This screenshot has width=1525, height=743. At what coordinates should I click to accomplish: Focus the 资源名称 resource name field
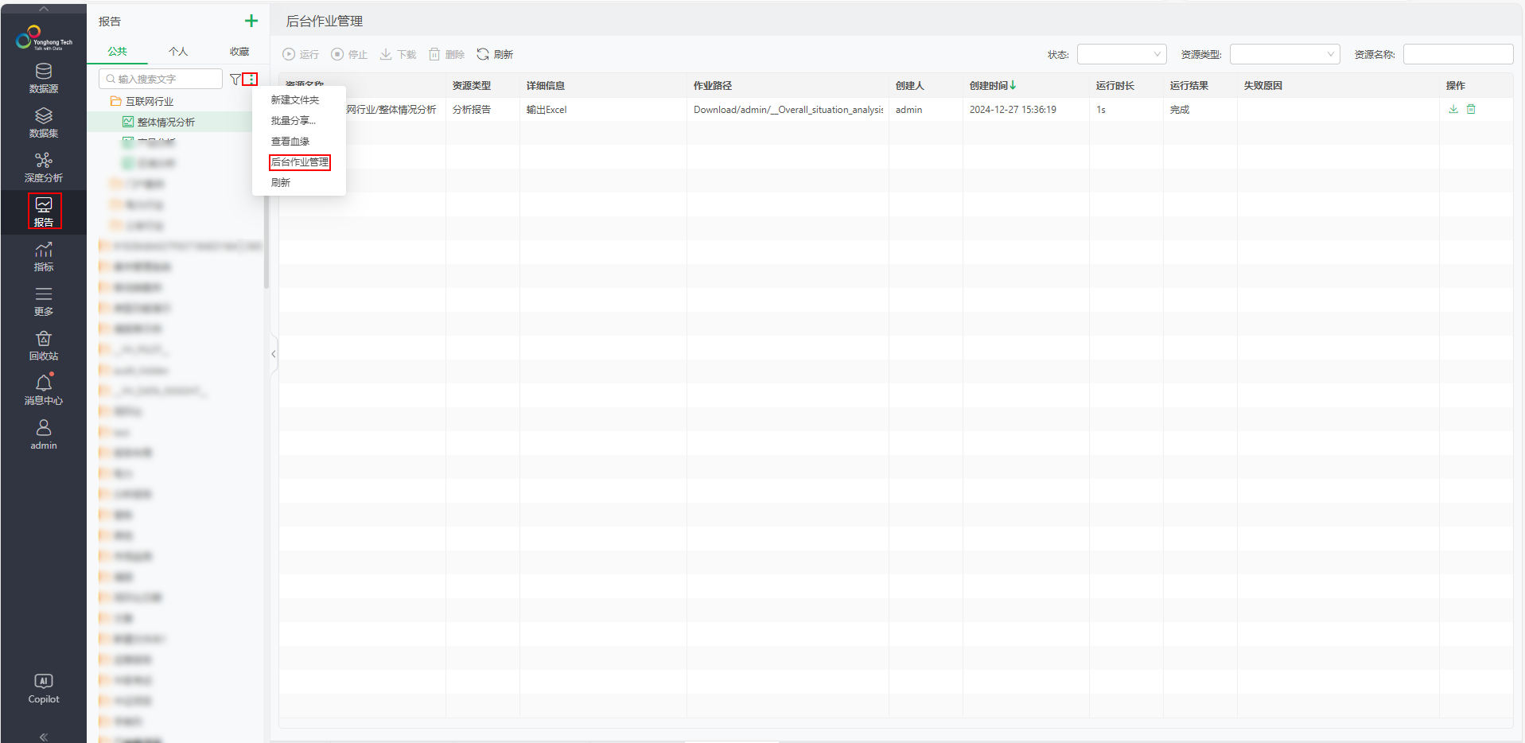pyautogui.click(x=1458, y=54)
